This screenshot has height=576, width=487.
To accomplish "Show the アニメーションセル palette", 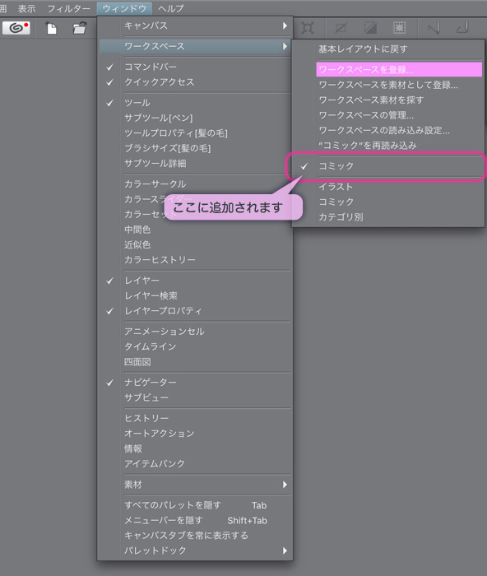I will pos(196,332).
